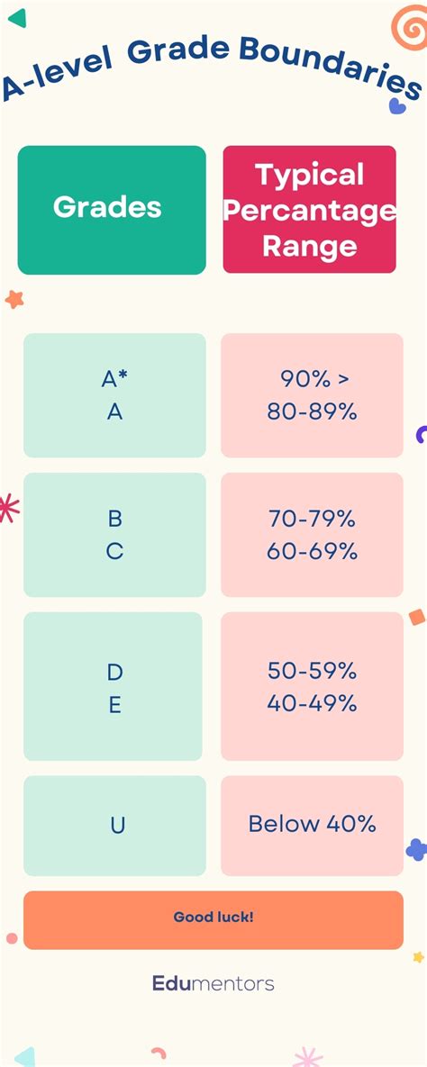
Task: Select the 70-79% and 60-69% cell
Action: [x=312, y=535]
